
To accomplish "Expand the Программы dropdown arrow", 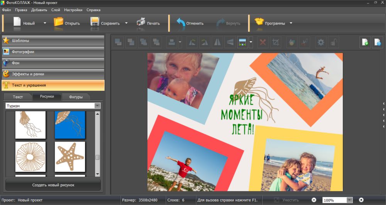I will tap(291, 23).
